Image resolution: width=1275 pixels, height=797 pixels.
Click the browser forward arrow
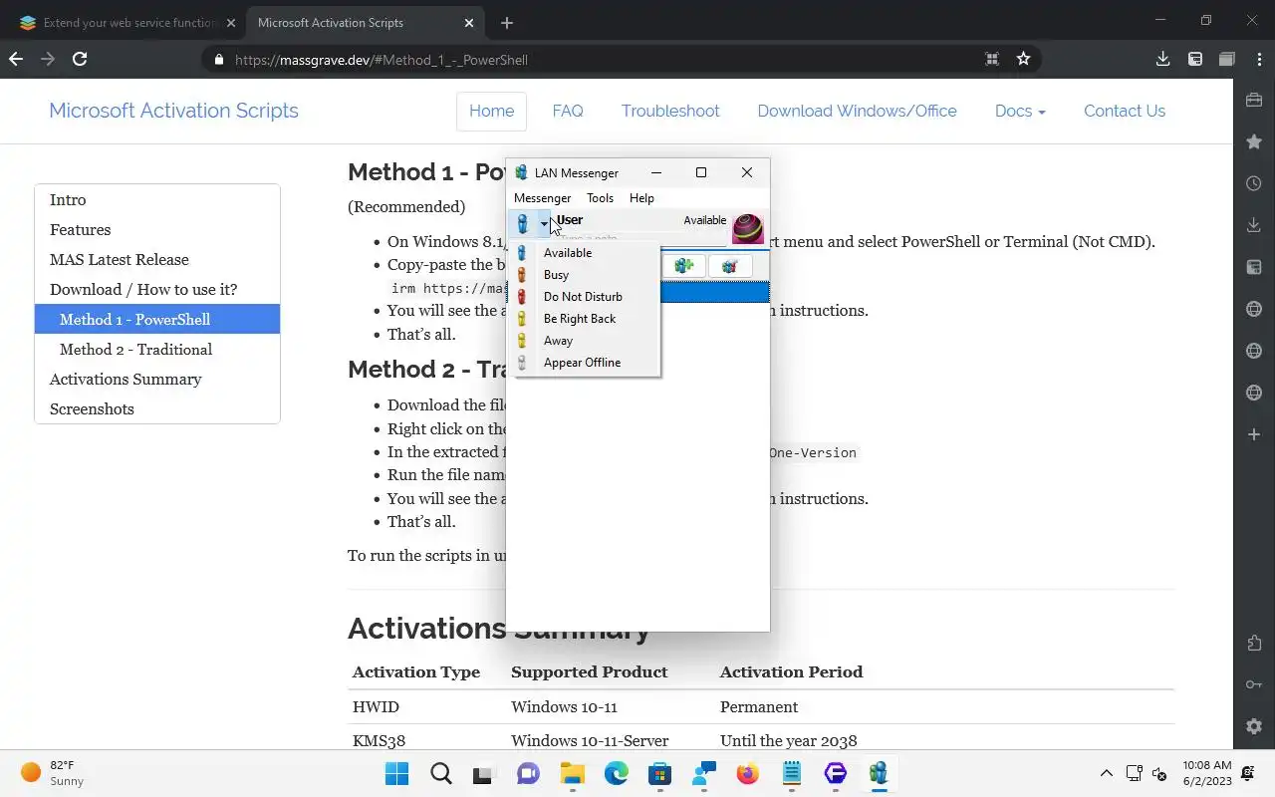(48, 59)
